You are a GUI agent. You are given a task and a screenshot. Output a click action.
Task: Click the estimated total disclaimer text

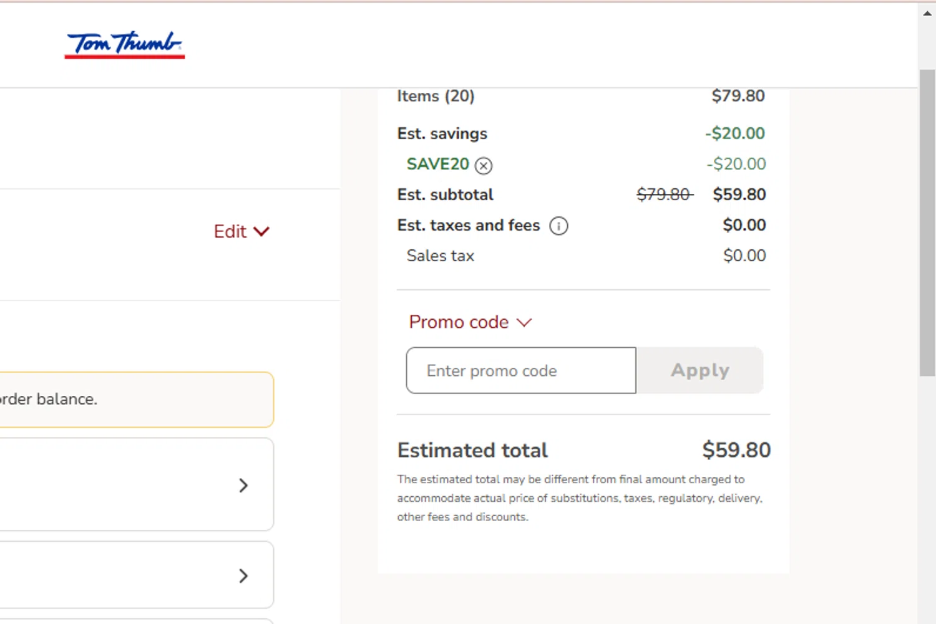pyautogui.click(x=580, y=498)
